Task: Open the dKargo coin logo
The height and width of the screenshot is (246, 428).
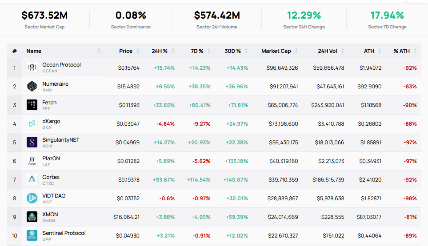Action: point(32,123)
